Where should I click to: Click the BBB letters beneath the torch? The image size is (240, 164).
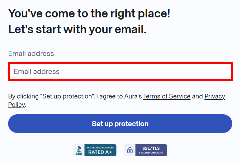pyautogui.click(x=79, y=154)
